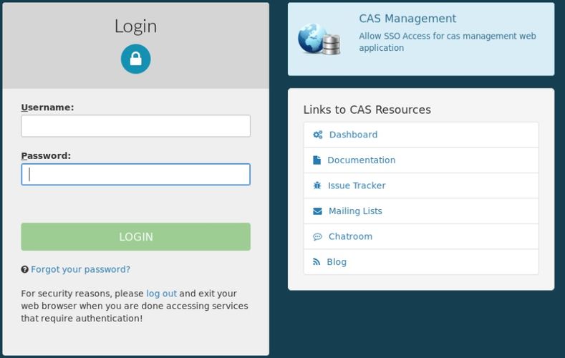Visit the Issue Tracker link

357,185
